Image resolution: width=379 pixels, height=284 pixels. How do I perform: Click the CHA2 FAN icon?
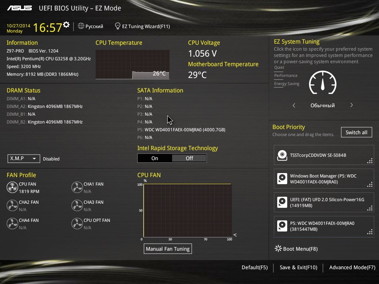[x=12, y=206]
